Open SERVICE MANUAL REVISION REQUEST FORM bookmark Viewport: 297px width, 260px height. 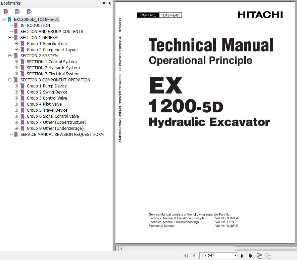[x=62, y=135]
